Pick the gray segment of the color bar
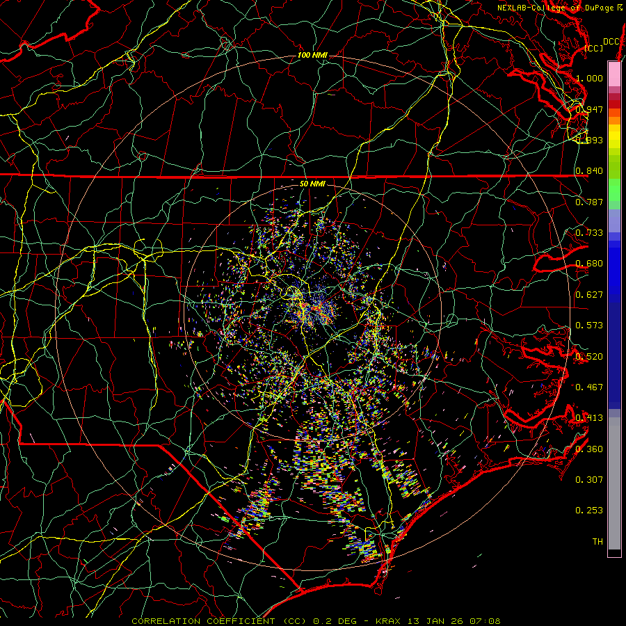 (x=614, y=483)
